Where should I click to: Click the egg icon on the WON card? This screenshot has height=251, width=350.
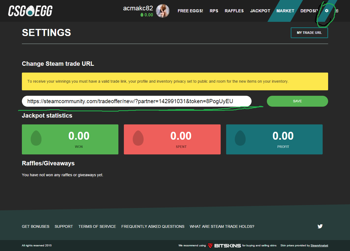pos(36,138)
